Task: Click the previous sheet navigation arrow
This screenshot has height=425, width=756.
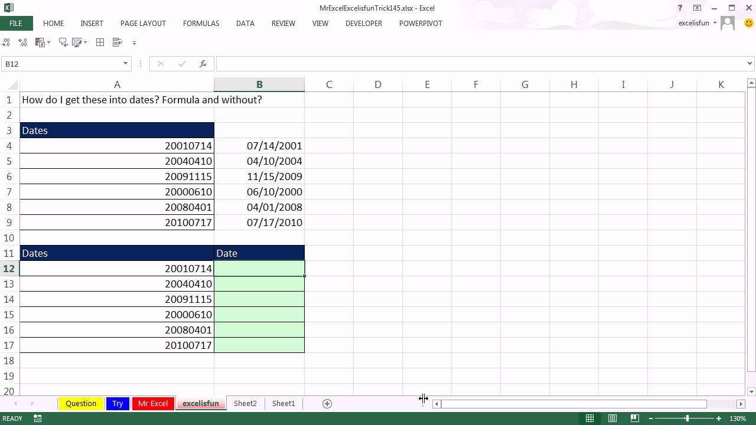Action: [15, 403]
